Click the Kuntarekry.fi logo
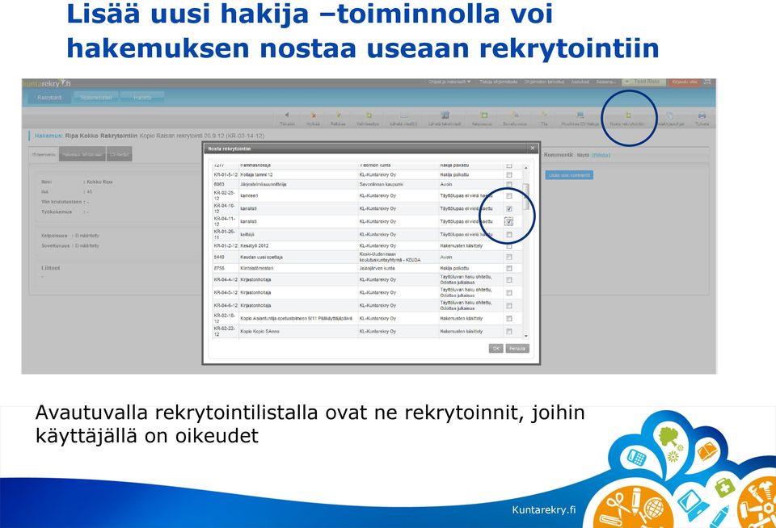The image size is (776, 528). 47,83
